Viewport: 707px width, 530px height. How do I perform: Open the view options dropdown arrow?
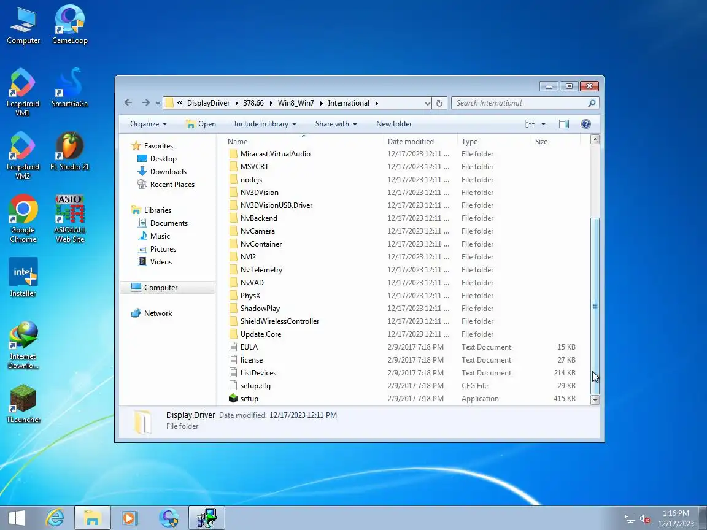pyautogui.click(x=543, y=124)
